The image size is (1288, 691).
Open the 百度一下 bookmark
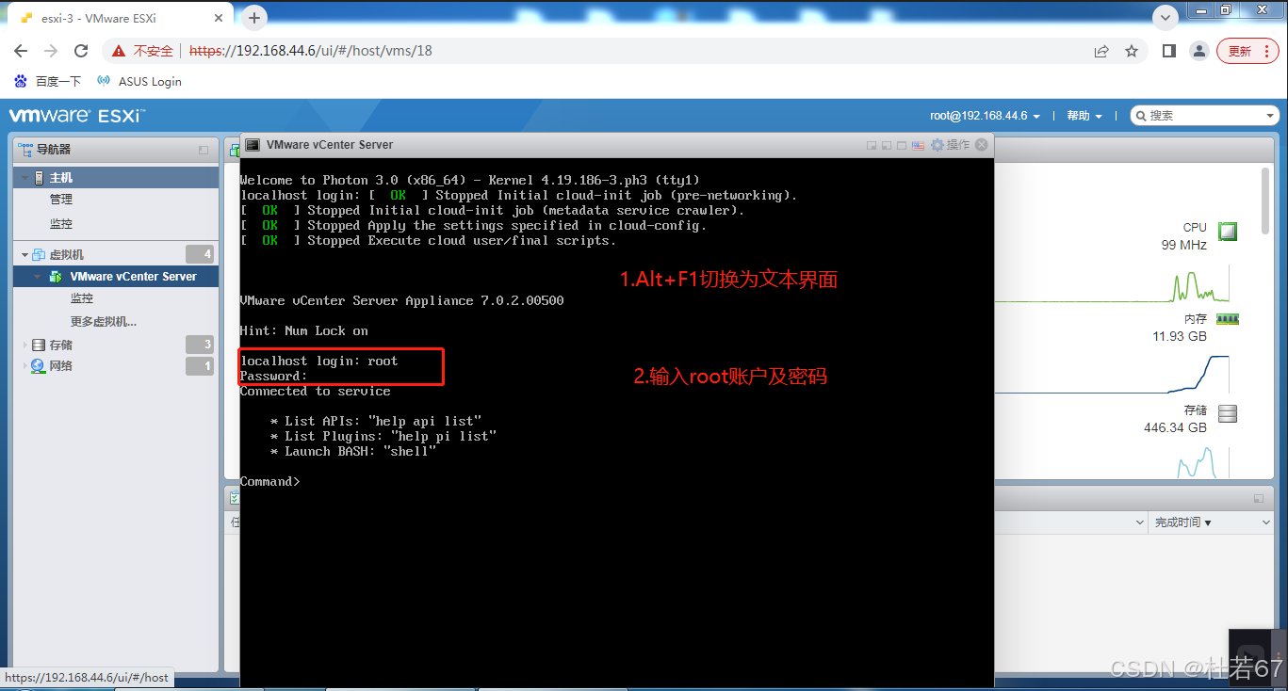[48, 82]
